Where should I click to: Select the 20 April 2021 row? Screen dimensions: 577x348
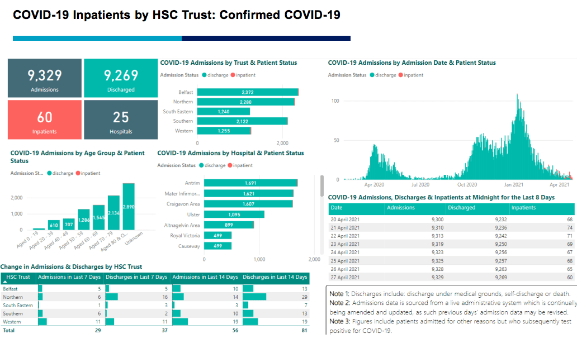click(452, 220)
